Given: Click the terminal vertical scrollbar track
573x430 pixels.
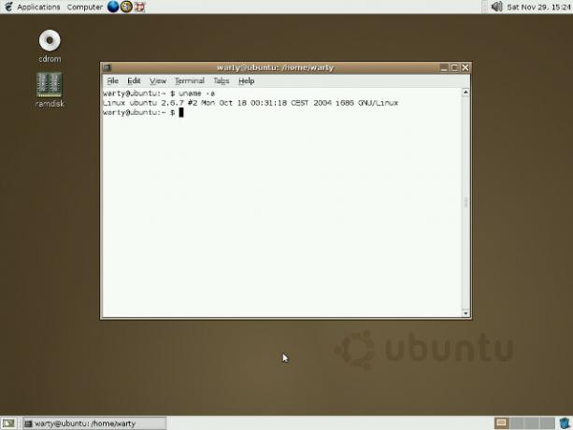Looking at the screenshot, I should (466, 203).
